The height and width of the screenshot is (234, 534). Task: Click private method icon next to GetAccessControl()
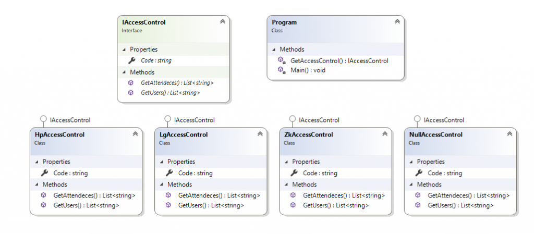(281, 60)
